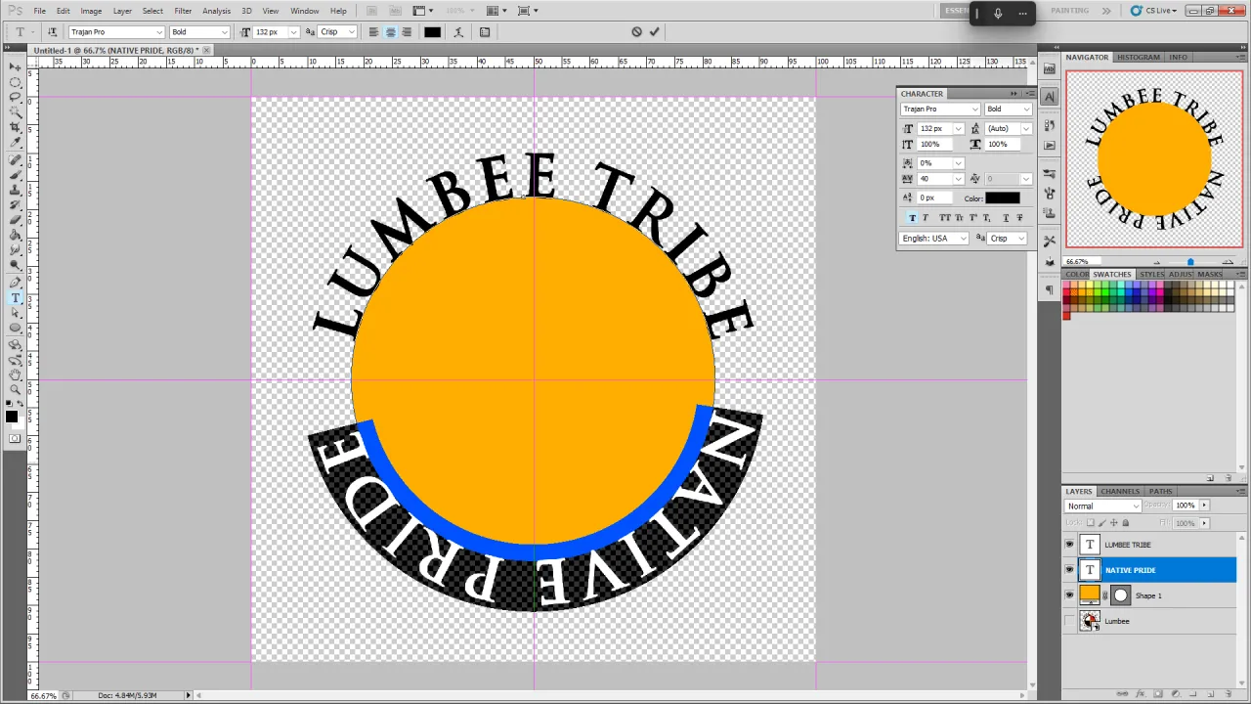Hide the LUMBEE TRIBE layer
This screenshot has height=704, width=1251.
[1069, 545]
